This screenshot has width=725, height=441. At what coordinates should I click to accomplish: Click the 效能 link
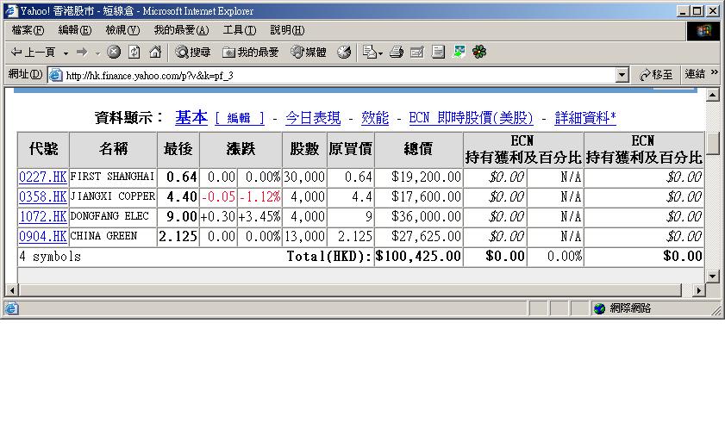tap(375, 118)
